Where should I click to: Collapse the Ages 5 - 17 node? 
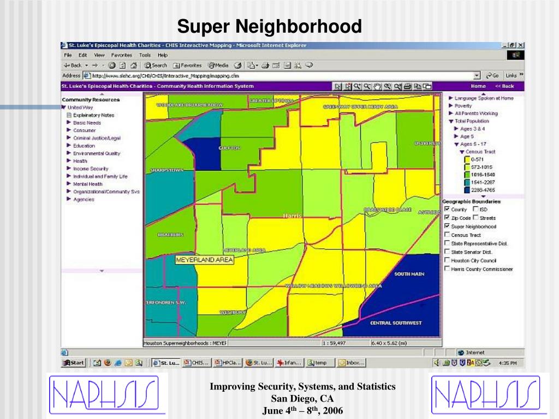[456, 144]
